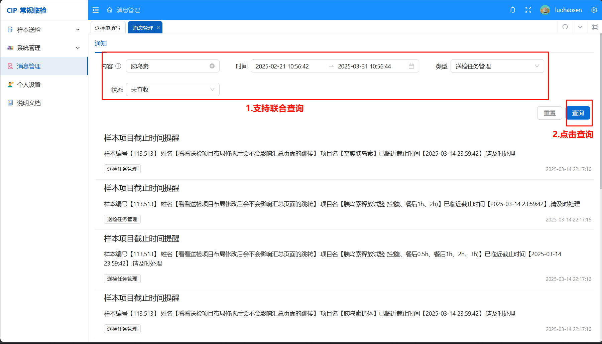Open the 状态 dropdown showing 未查收
602x344 pixels.
tap(172, 90)
